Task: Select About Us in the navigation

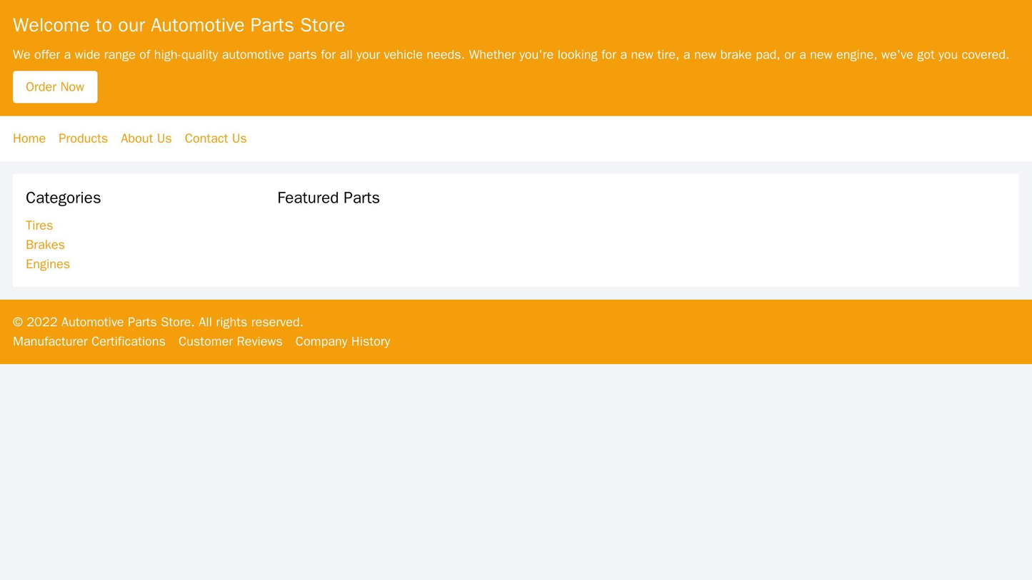Action: coord(146,138)
